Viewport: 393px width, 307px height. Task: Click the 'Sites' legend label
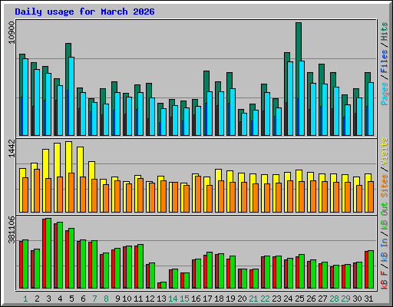point(385,186)
